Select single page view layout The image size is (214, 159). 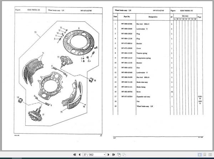coord(199,155)
